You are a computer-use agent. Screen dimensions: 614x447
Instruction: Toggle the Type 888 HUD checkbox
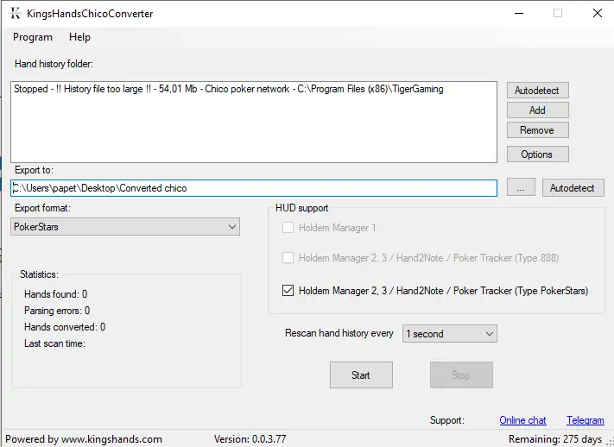[x=288, y=257]
